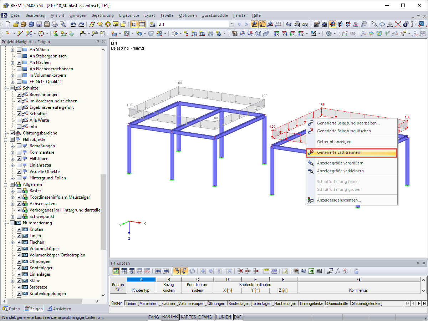Viewport: 428px width, 321px height.
Task: Check the An Stäben checkbox
Action: pos(19,50)
